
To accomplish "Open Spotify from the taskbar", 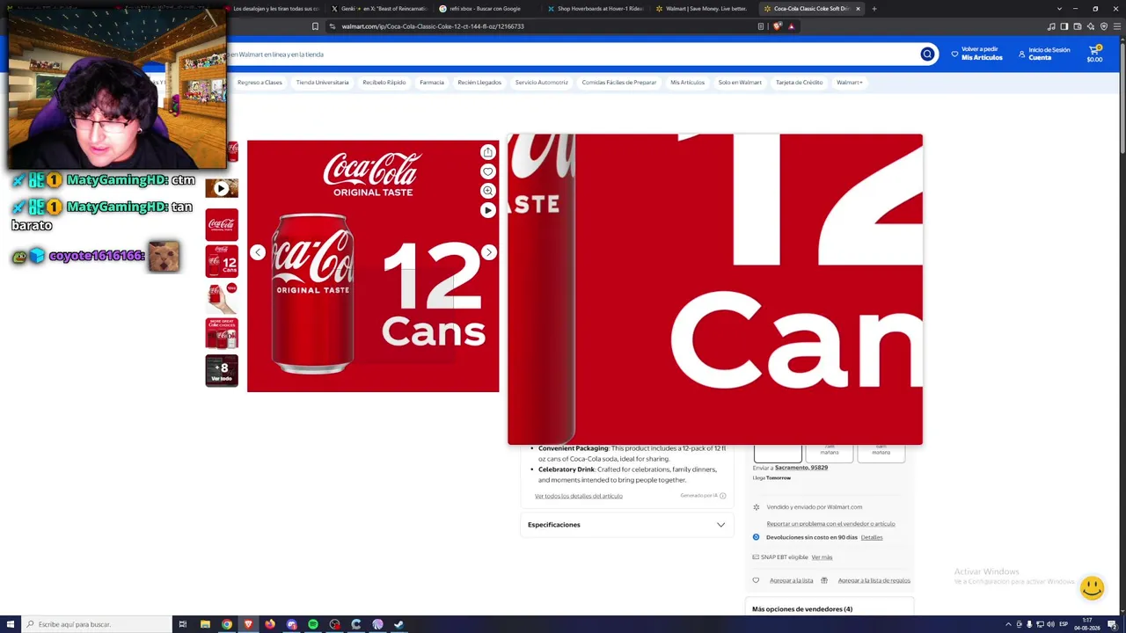I will pos(313,624).
